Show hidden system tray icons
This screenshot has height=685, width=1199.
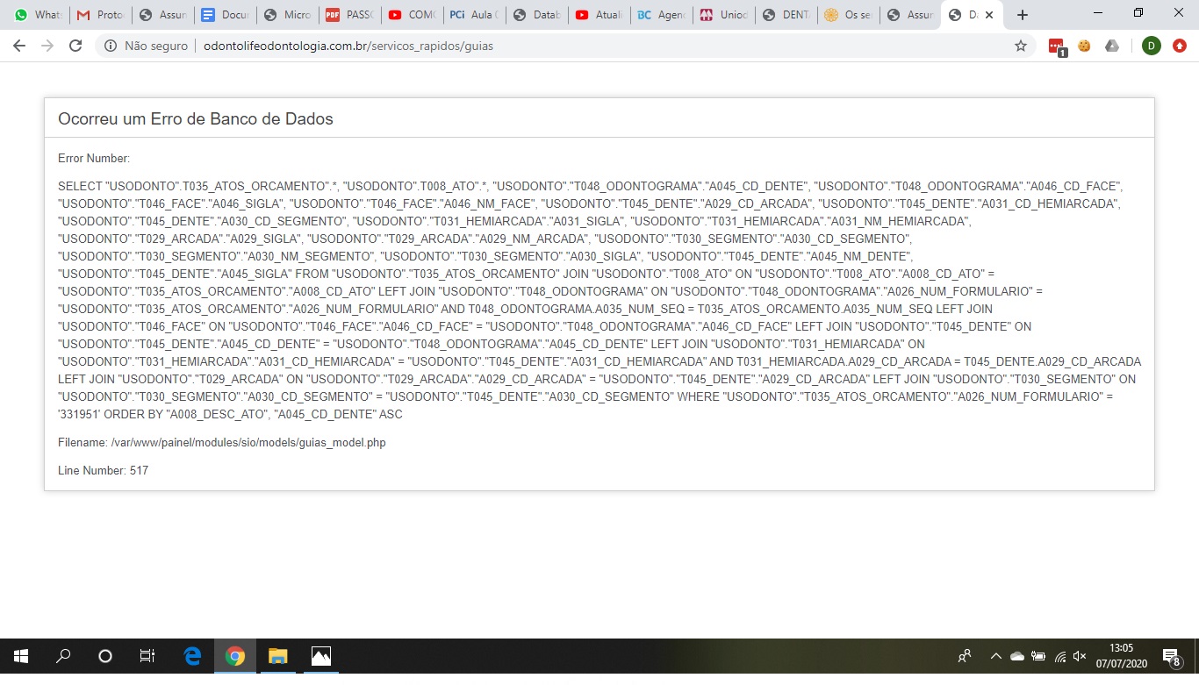(x=995, y=656)
